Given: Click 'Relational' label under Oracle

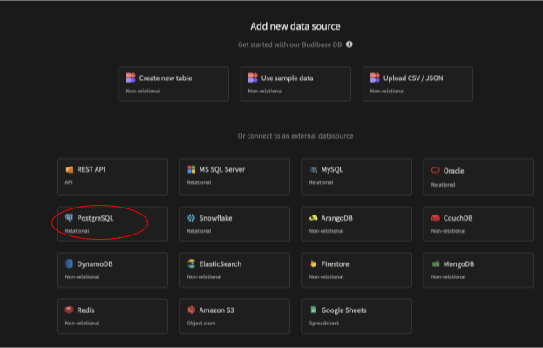Looking at the screenshot, I should [444, 185].
